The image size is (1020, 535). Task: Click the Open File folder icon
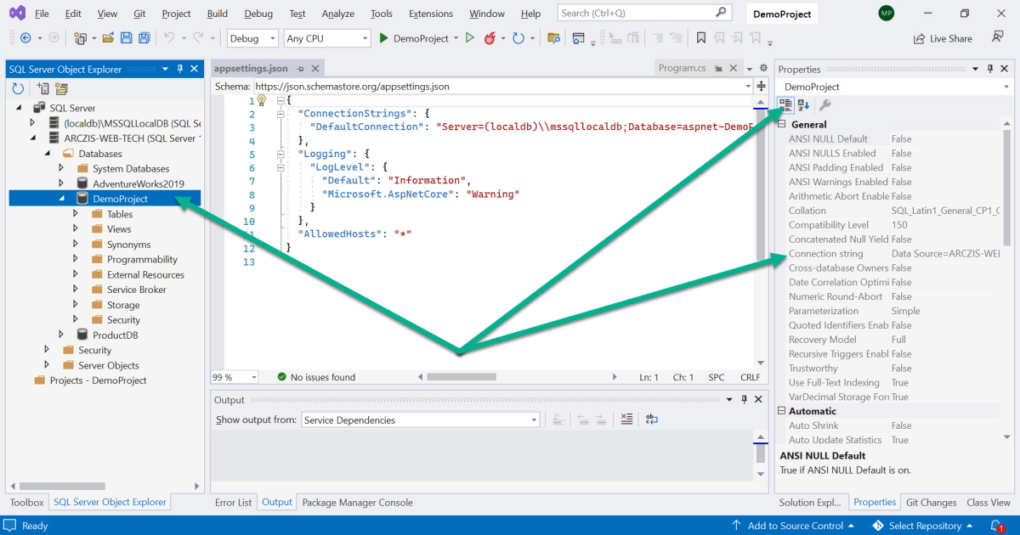point(108,38)
